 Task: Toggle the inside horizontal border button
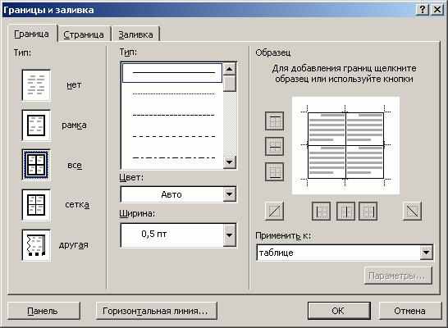point(274,147)
